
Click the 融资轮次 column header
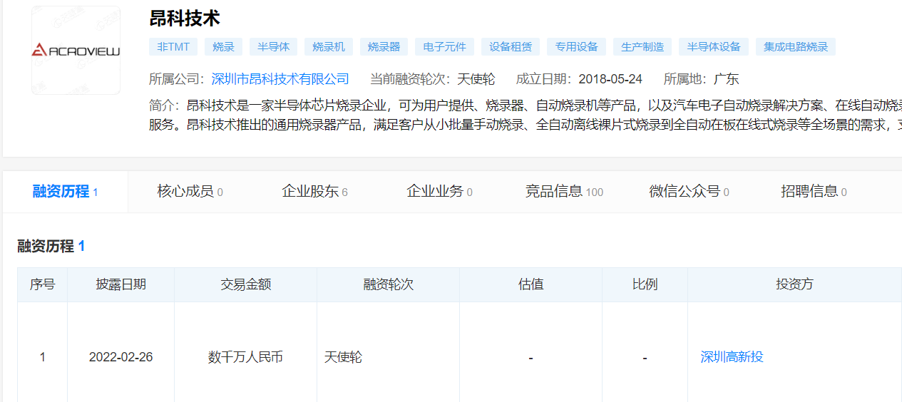389,284
